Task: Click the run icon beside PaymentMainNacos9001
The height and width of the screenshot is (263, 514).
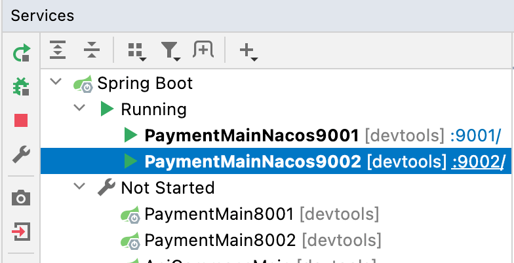Action: 131,135
